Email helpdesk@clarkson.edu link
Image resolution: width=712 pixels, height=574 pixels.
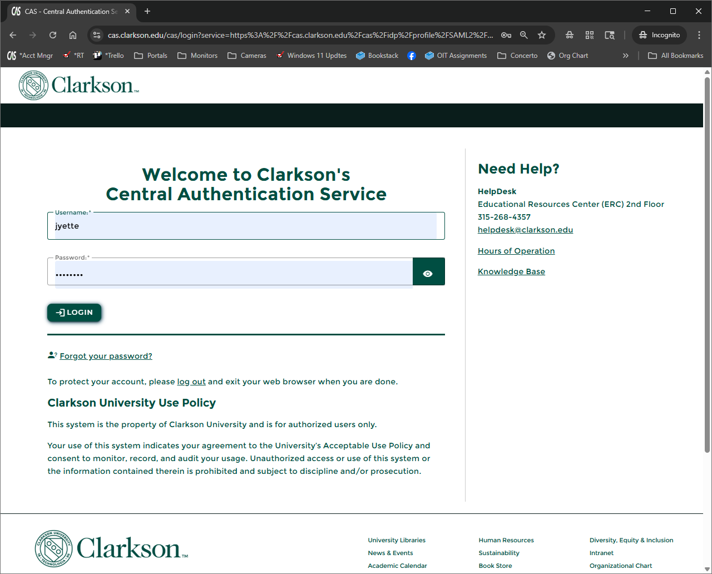(x=525, y=230)
